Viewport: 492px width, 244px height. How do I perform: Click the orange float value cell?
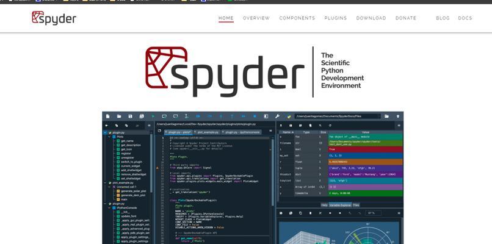point(365,162)
